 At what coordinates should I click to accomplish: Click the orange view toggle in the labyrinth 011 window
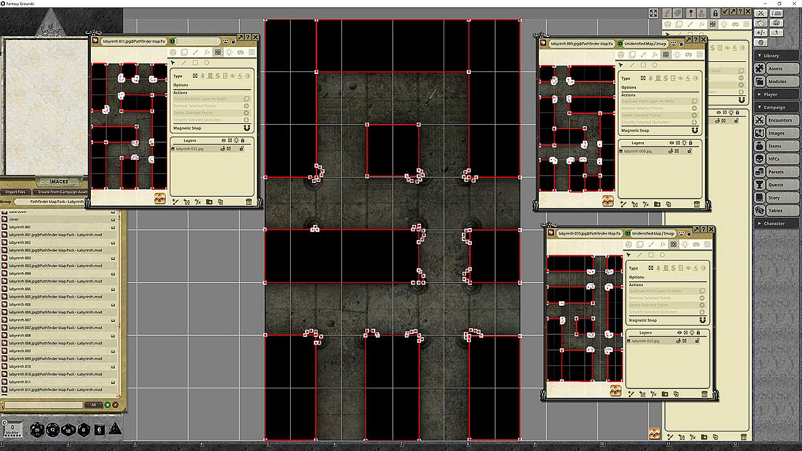point(160,198)
